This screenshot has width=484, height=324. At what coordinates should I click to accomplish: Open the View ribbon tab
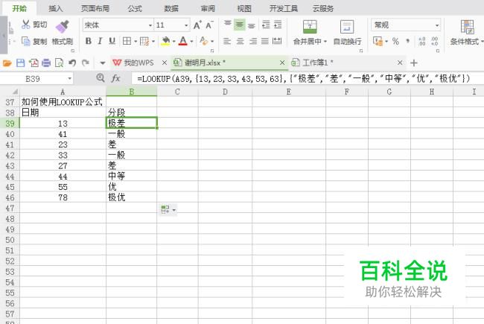pyautogui.click(x=244, y=8)
